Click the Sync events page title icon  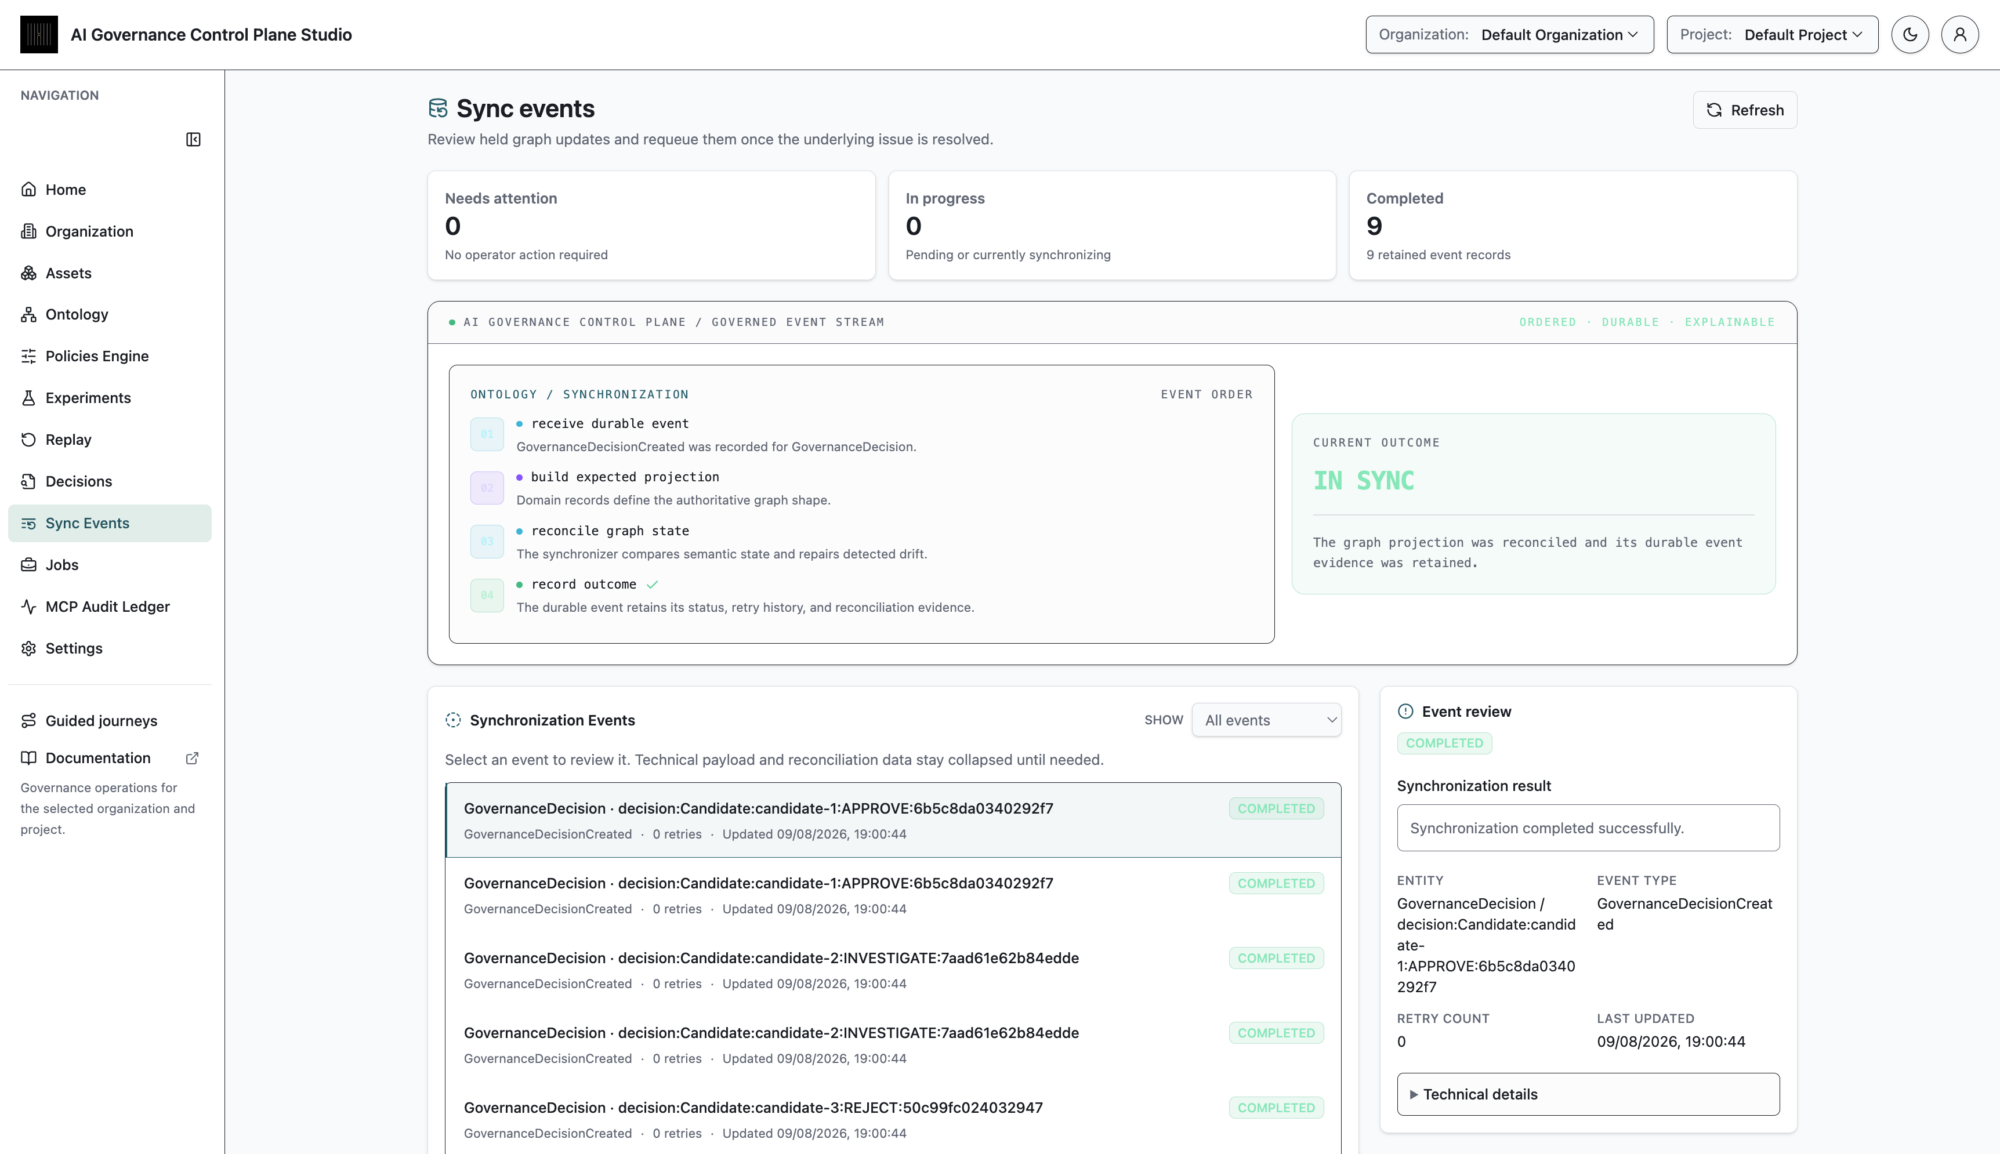437,108
